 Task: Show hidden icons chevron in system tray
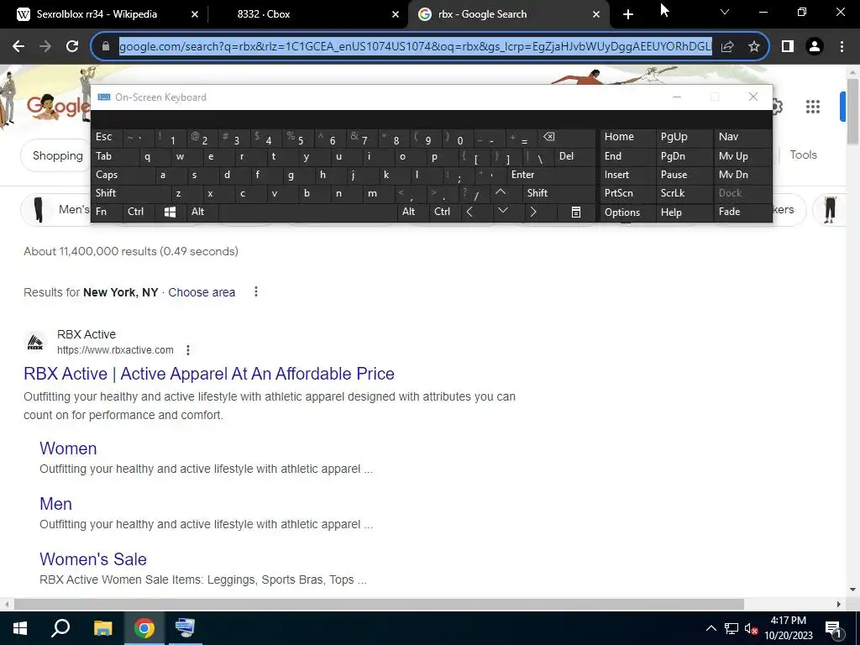pos(711,628)
